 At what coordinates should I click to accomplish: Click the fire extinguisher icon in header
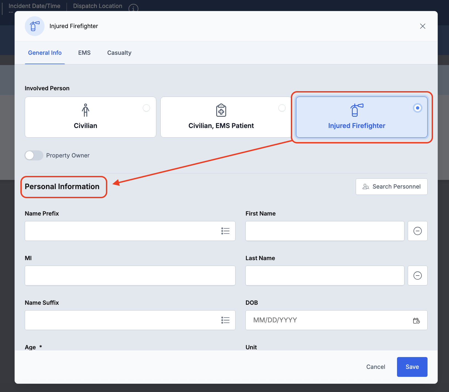(x=35, y=26)
